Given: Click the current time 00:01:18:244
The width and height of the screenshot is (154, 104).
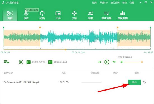Looking at the screenshot, I should (78, 53).
